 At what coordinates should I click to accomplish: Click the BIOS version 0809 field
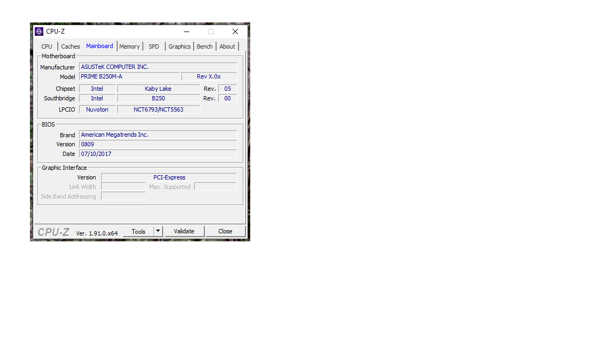tap(158, 144)
